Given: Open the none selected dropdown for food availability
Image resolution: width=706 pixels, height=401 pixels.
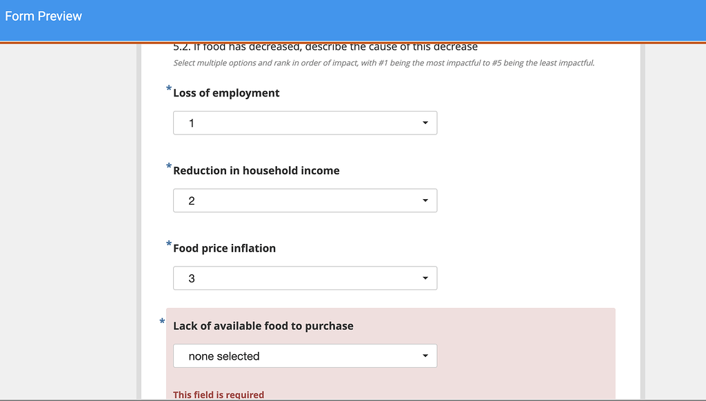Looking at the screenshot, I should pos(305,356).
